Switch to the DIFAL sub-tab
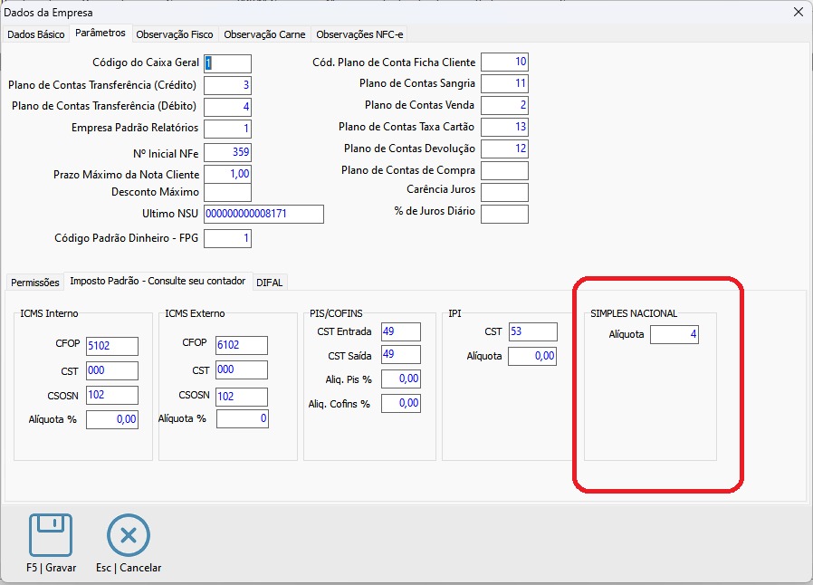813x585 pixels. (x=270, y=283)
